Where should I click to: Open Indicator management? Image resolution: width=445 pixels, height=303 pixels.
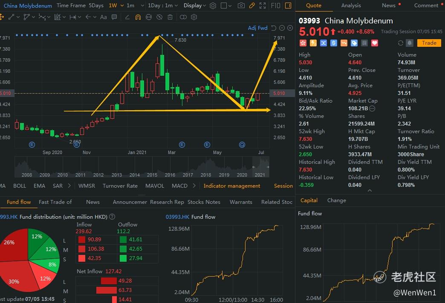coord(232,186)
